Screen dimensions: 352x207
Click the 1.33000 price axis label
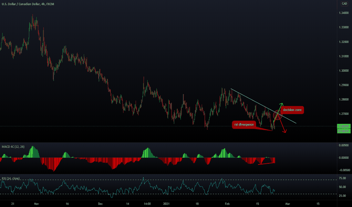coord(344,27)
